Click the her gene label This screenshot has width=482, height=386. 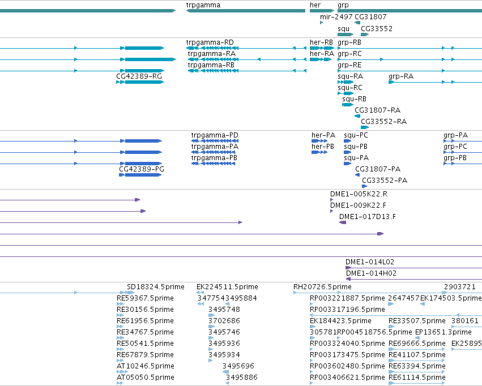coord(315,5)
